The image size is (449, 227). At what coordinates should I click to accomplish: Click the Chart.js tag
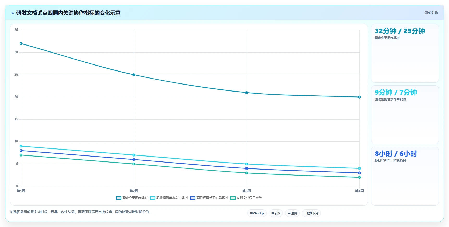coord(257,213)
